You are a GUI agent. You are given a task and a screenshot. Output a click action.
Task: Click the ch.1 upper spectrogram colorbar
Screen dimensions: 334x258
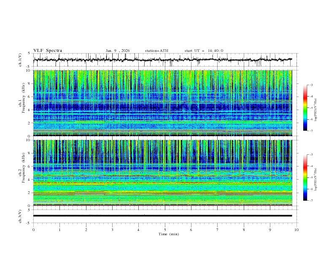click(x=305, y=108)
